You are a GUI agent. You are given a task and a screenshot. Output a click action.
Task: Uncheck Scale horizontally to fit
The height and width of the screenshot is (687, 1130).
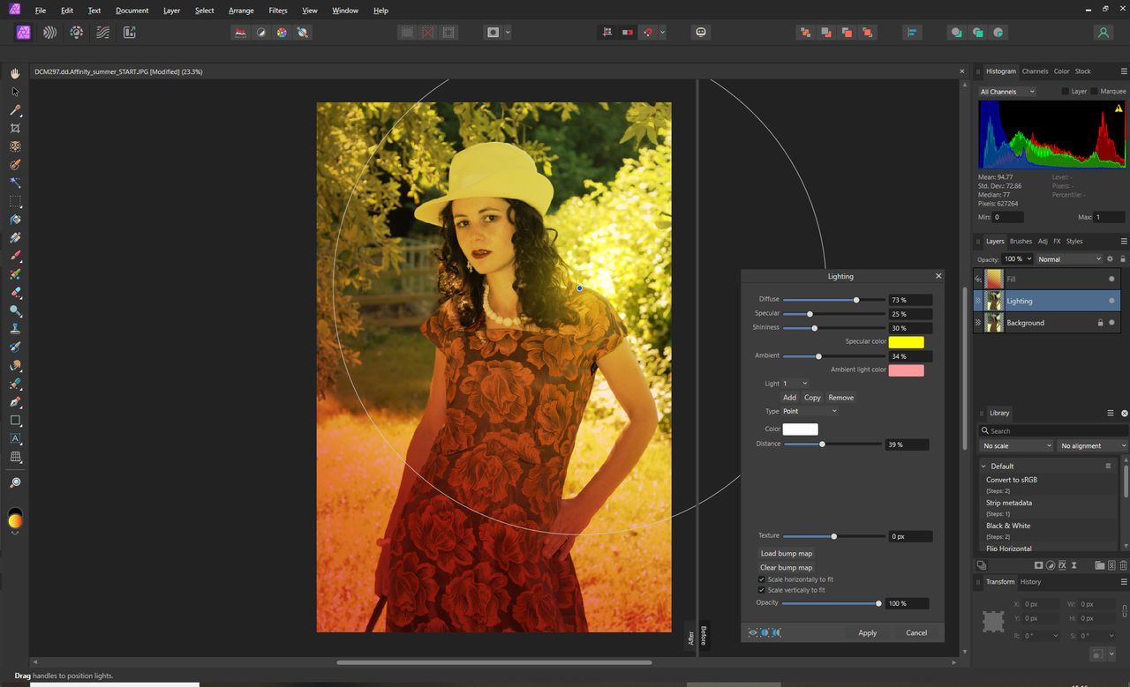coord(762,579)
